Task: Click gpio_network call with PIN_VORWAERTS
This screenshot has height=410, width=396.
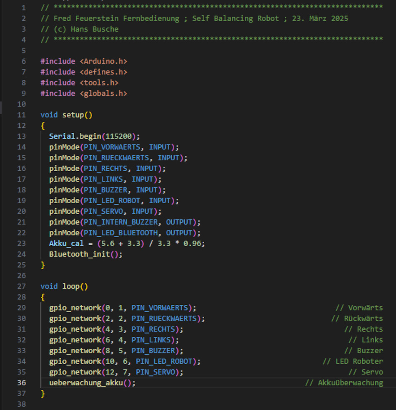Action: pyautogui.click(x=123, y=308)
